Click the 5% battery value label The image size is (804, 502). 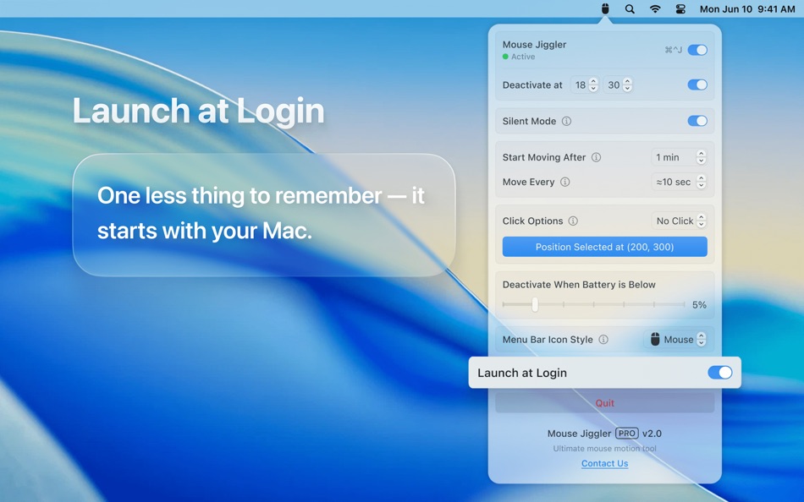tap(699, 305)
